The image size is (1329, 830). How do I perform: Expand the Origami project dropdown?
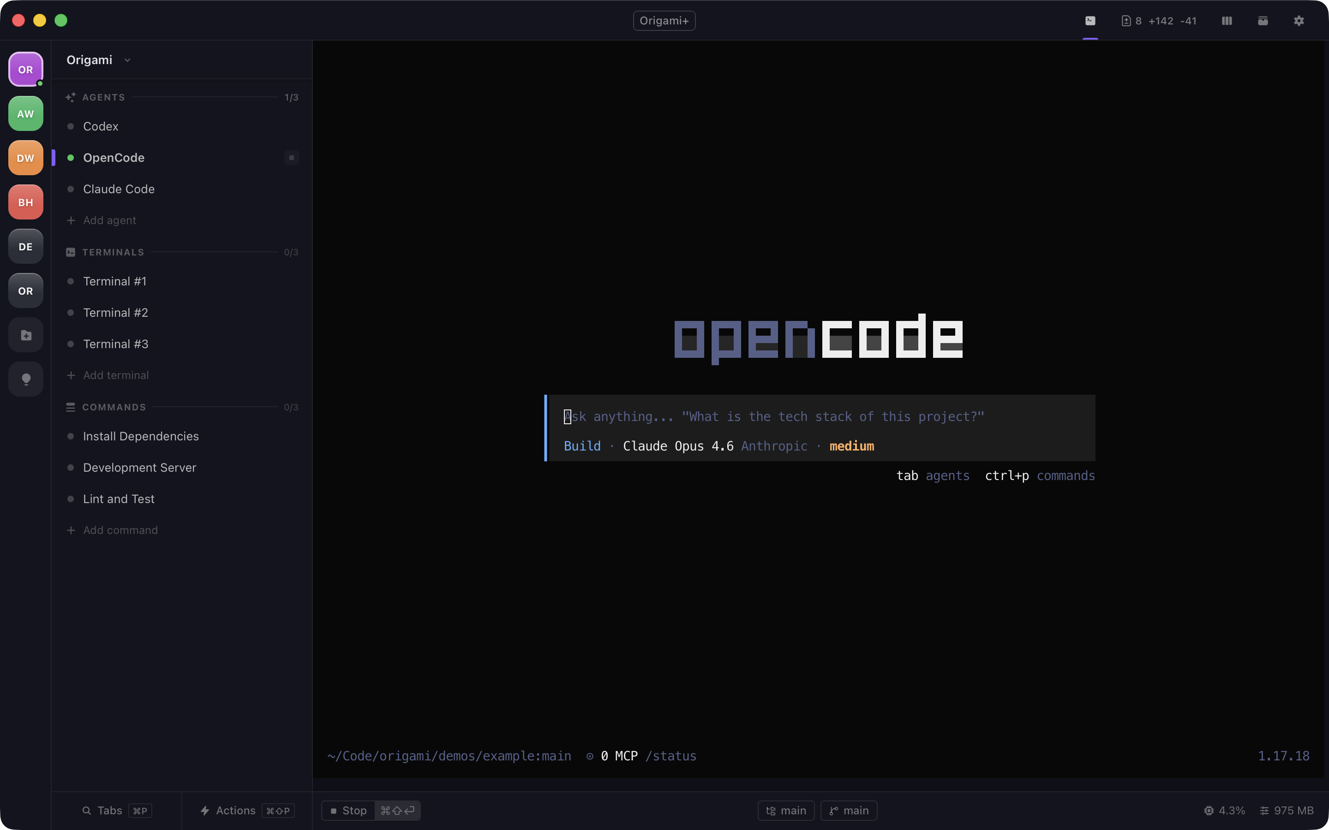98,60
